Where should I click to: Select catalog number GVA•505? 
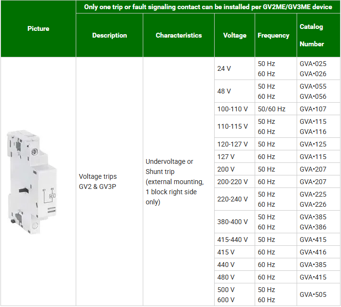(x=313, y=294)
